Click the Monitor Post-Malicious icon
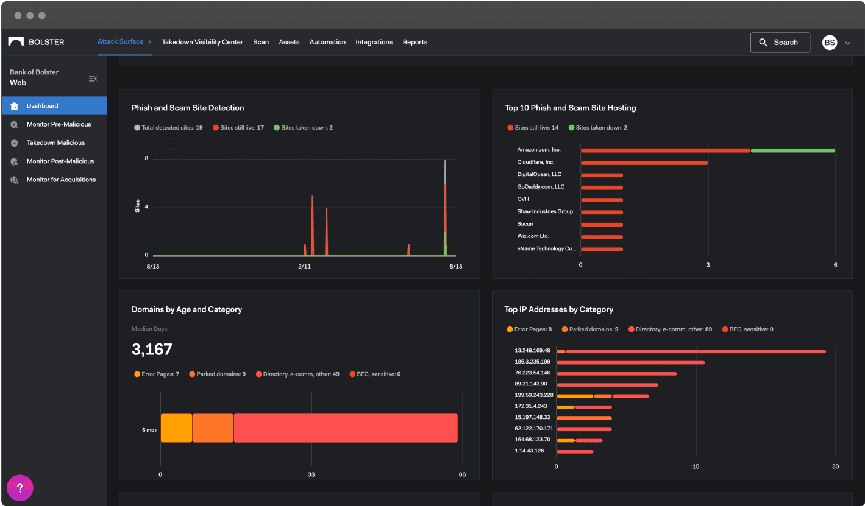Screen dimensions: 865x506 coord(15,161)
